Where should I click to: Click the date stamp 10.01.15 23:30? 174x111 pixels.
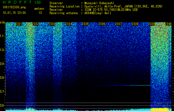[14, 13]
